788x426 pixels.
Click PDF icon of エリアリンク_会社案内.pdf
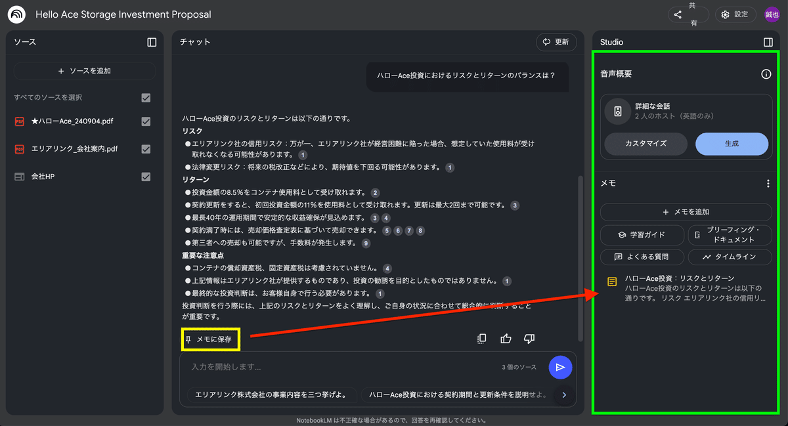[x=19, y=149]
